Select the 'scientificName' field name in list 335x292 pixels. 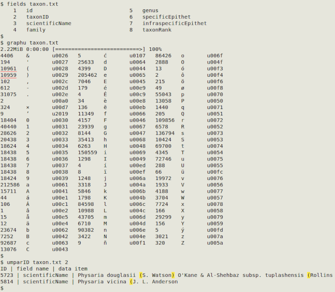(x=49, y=23)
